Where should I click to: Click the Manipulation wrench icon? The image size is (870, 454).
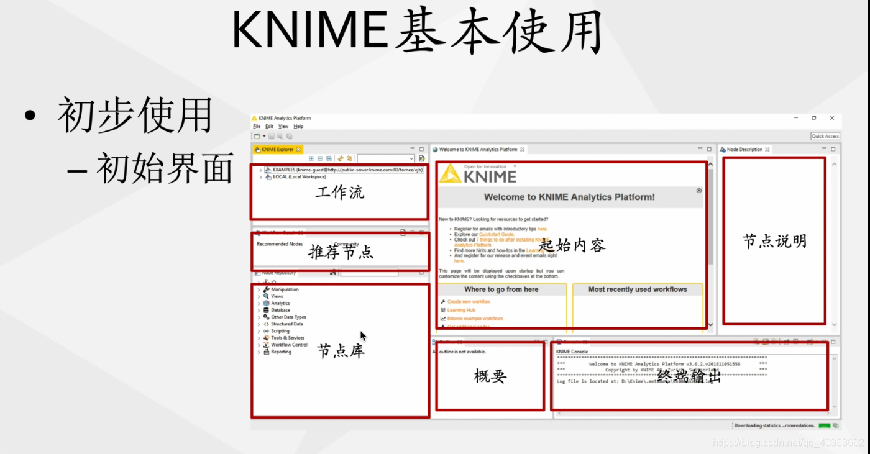(x=267, y=289)
